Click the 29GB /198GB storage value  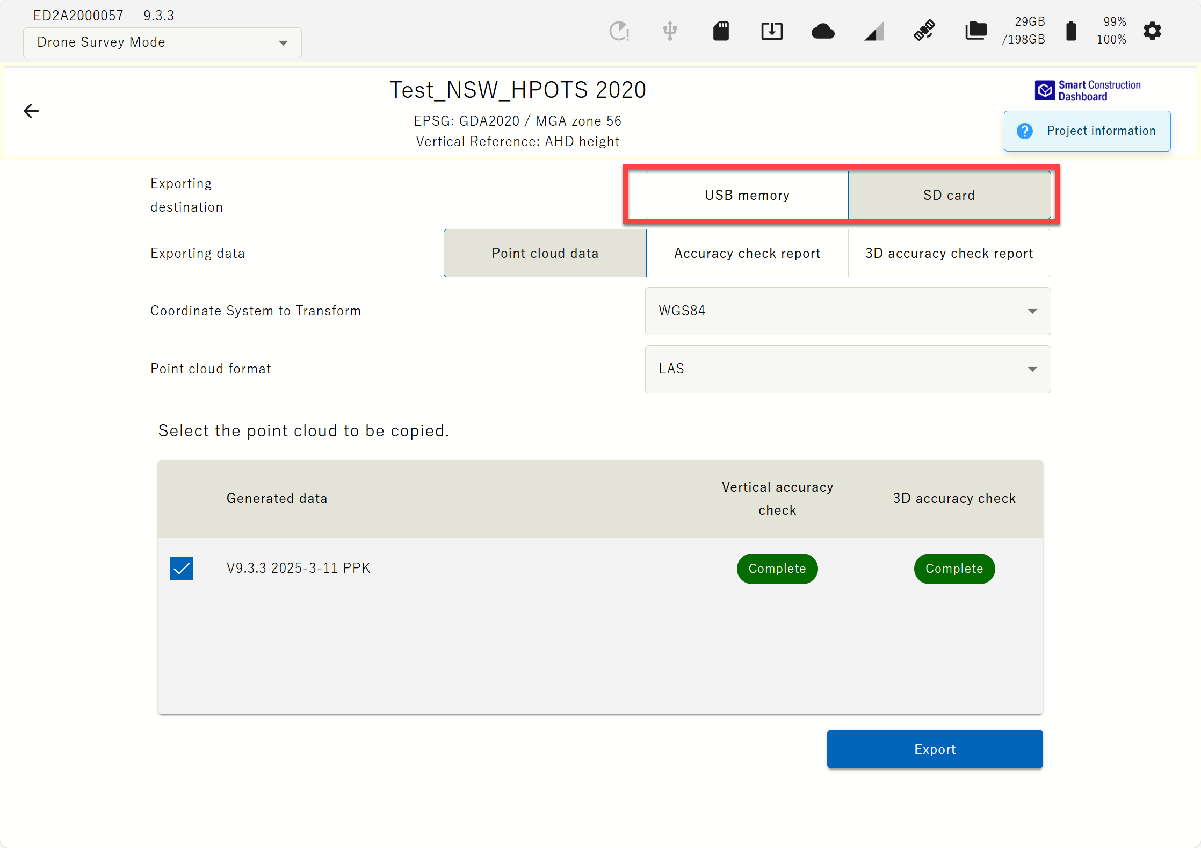(1023, 31)
